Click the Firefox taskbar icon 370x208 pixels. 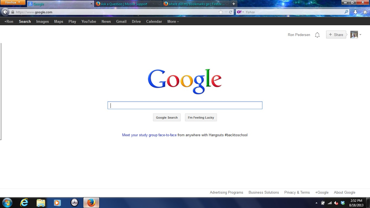pyautogui.click(x=91, y=203)
